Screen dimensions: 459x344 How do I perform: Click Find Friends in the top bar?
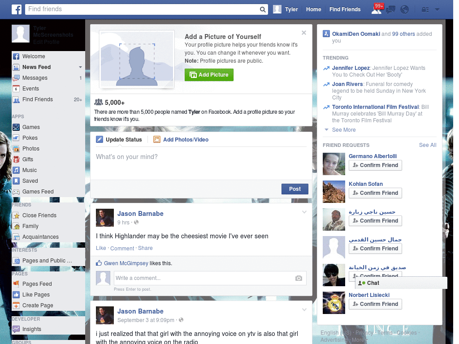click(x=345, y=9)
